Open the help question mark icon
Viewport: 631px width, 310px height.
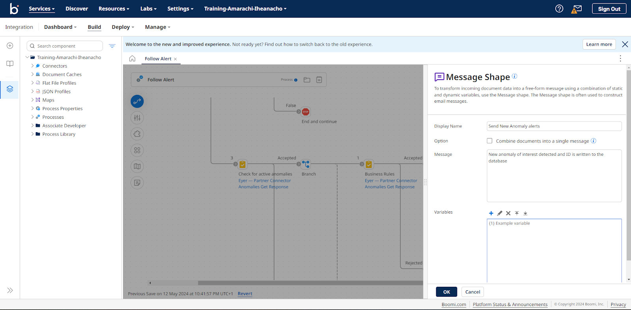click(559, 9)
